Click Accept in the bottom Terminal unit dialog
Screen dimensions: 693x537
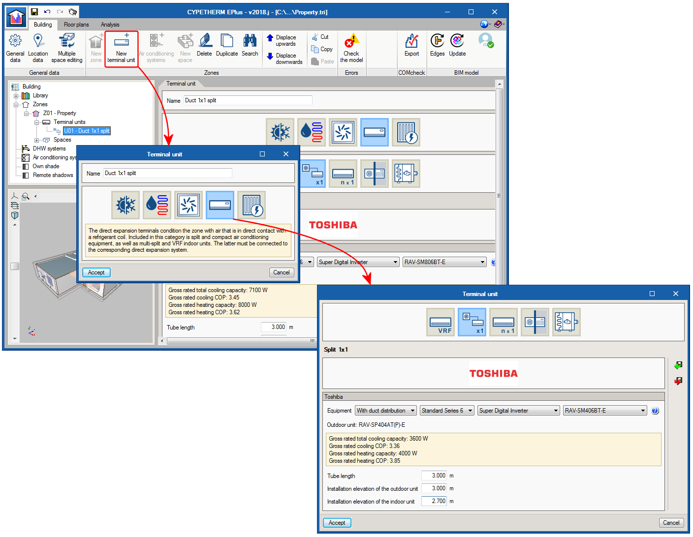337,523
